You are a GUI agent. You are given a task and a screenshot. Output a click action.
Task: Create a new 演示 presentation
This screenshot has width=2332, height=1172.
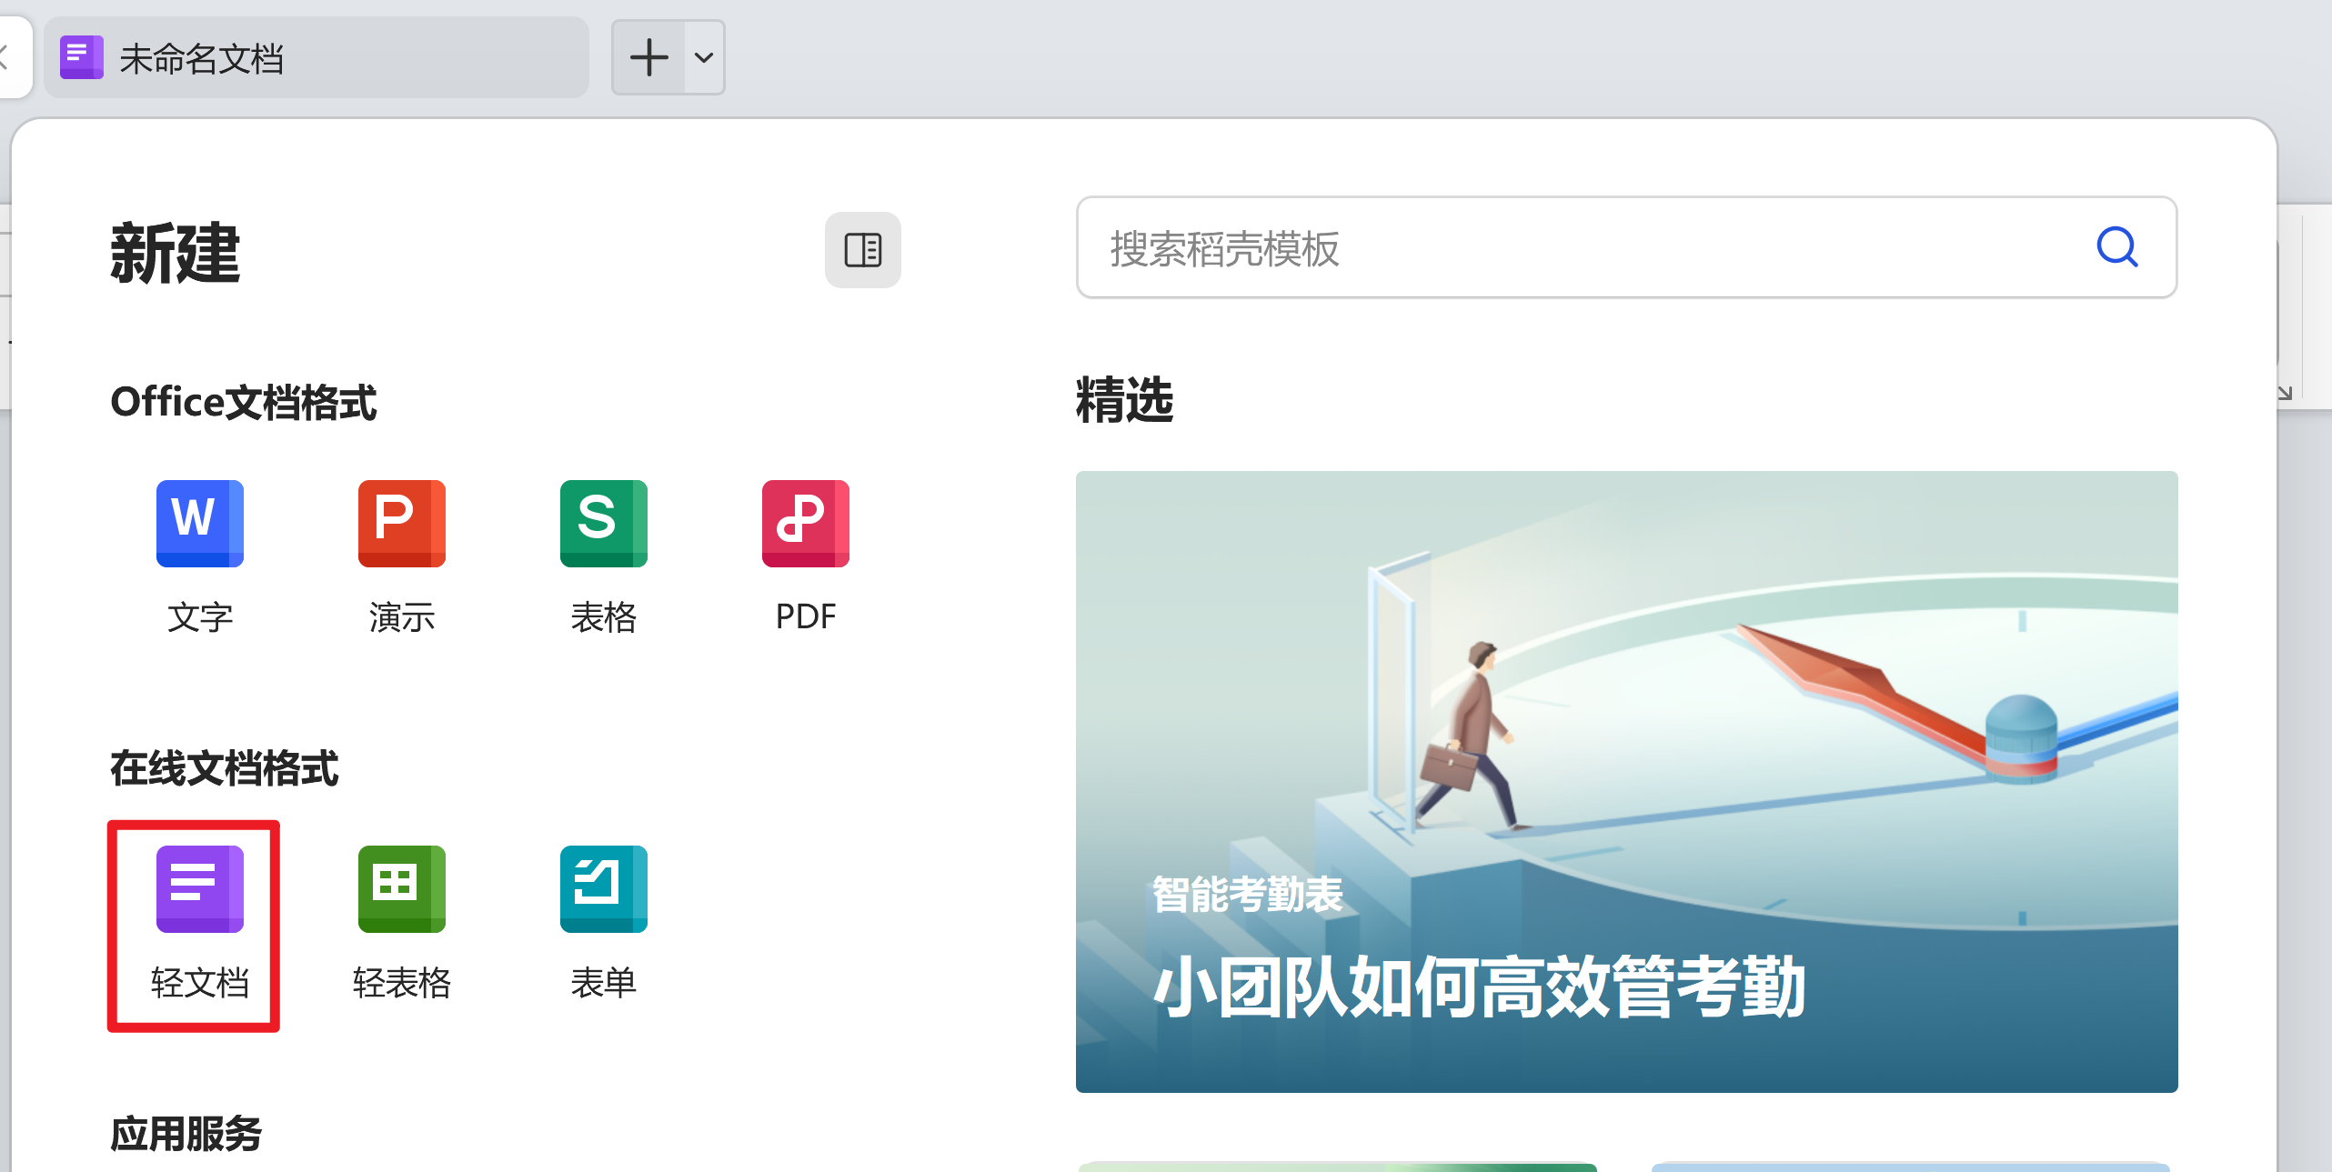(x=401, y=523)
